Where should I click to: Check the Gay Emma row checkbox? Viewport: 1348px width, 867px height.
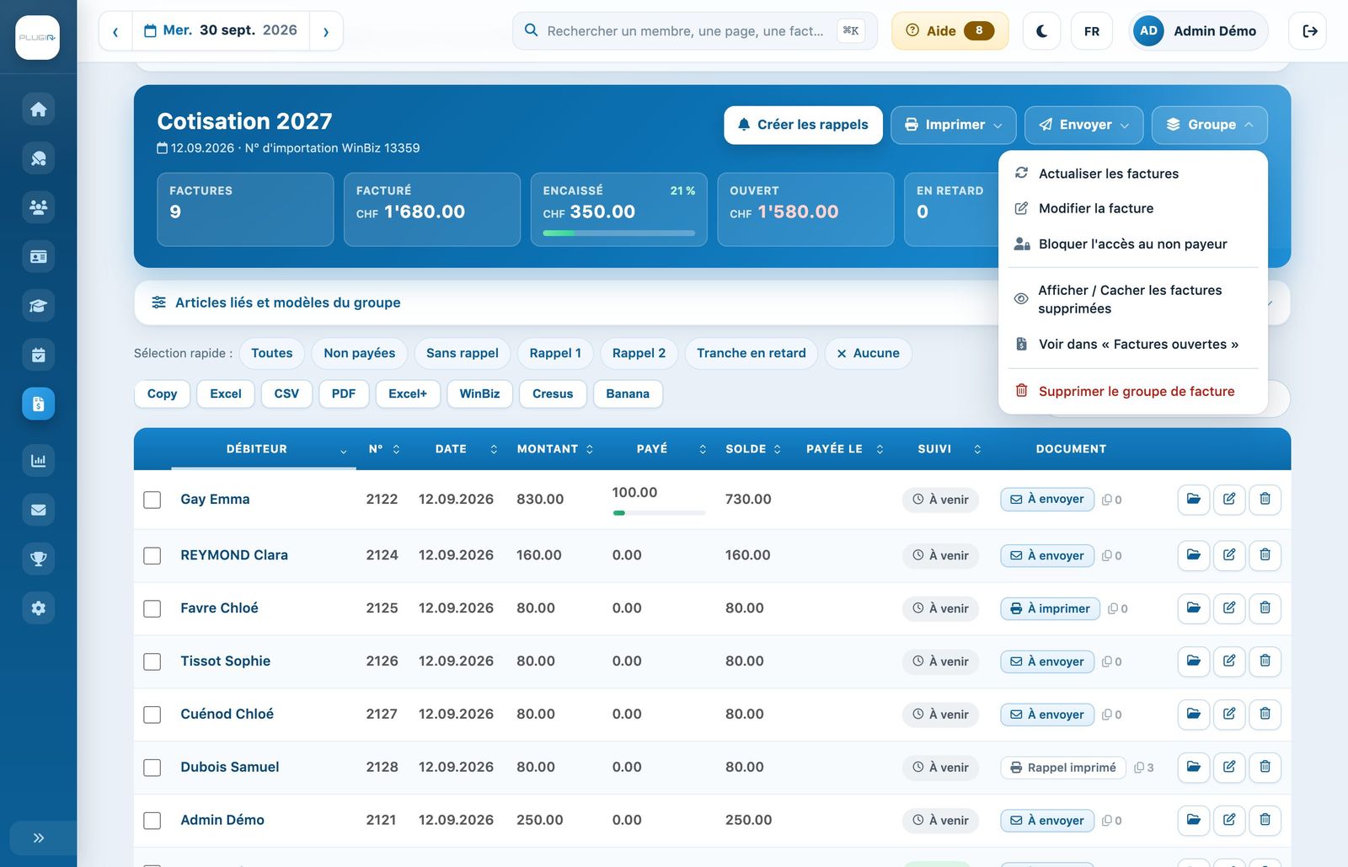[x=152, y=500]
